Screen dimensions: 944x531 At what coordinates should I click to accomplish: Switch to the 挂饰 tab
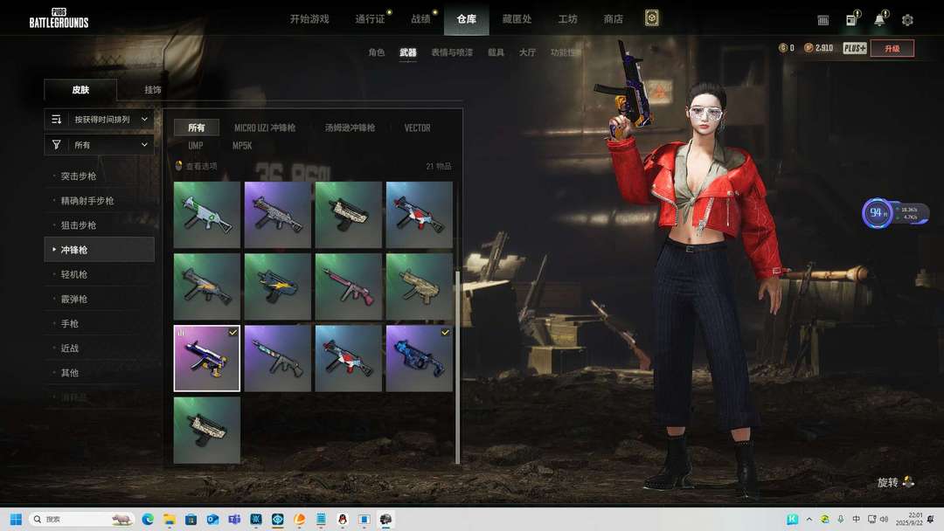pos(153,90)
